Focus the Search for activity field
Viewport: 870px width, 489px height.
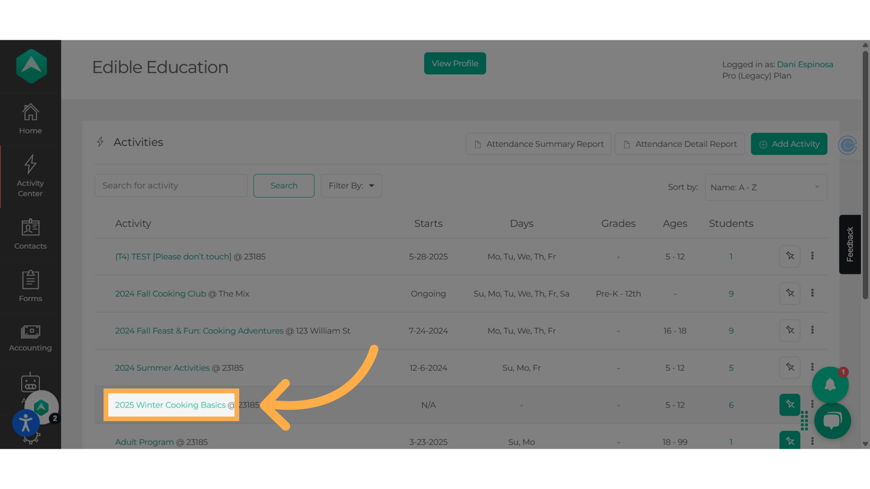(x=171, y=186)
